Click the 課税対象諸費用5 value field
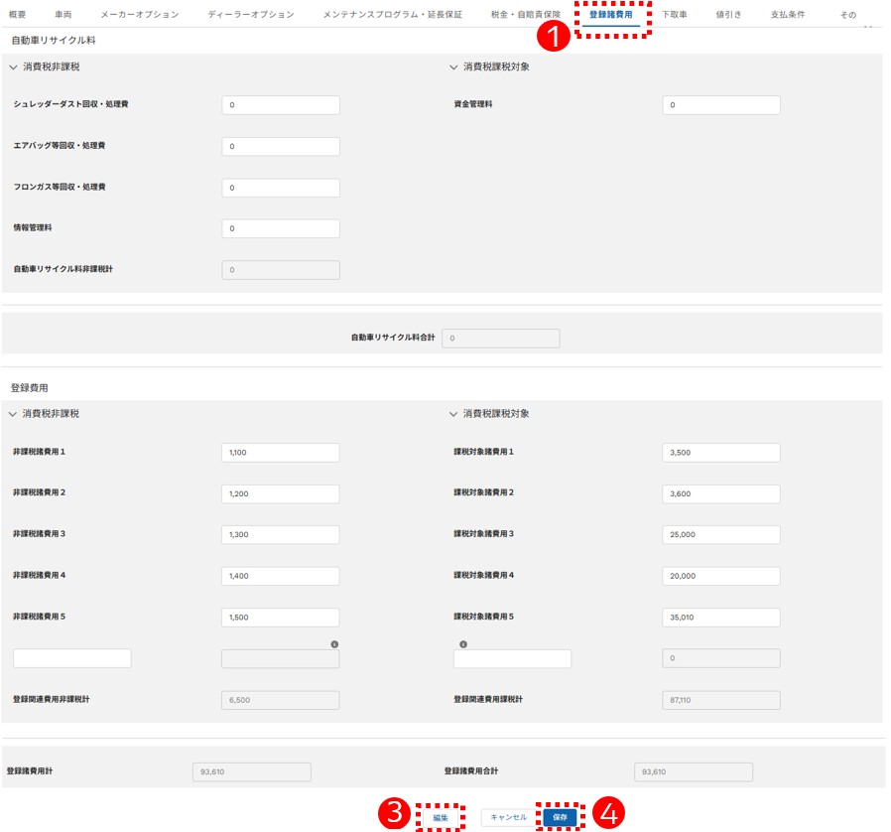Screen dimensions: 891x832 721,618
